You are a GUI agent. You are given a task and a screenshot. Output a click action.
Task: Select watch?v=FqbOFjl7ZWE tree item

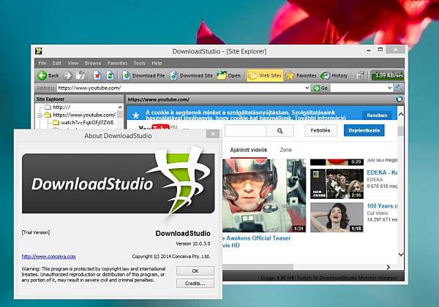[x=87, y=123]
